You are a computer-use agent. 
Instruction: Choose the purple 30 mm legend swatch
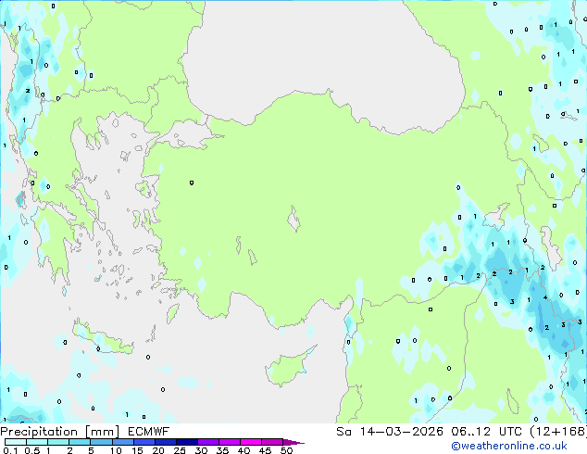tap(208, 442)
